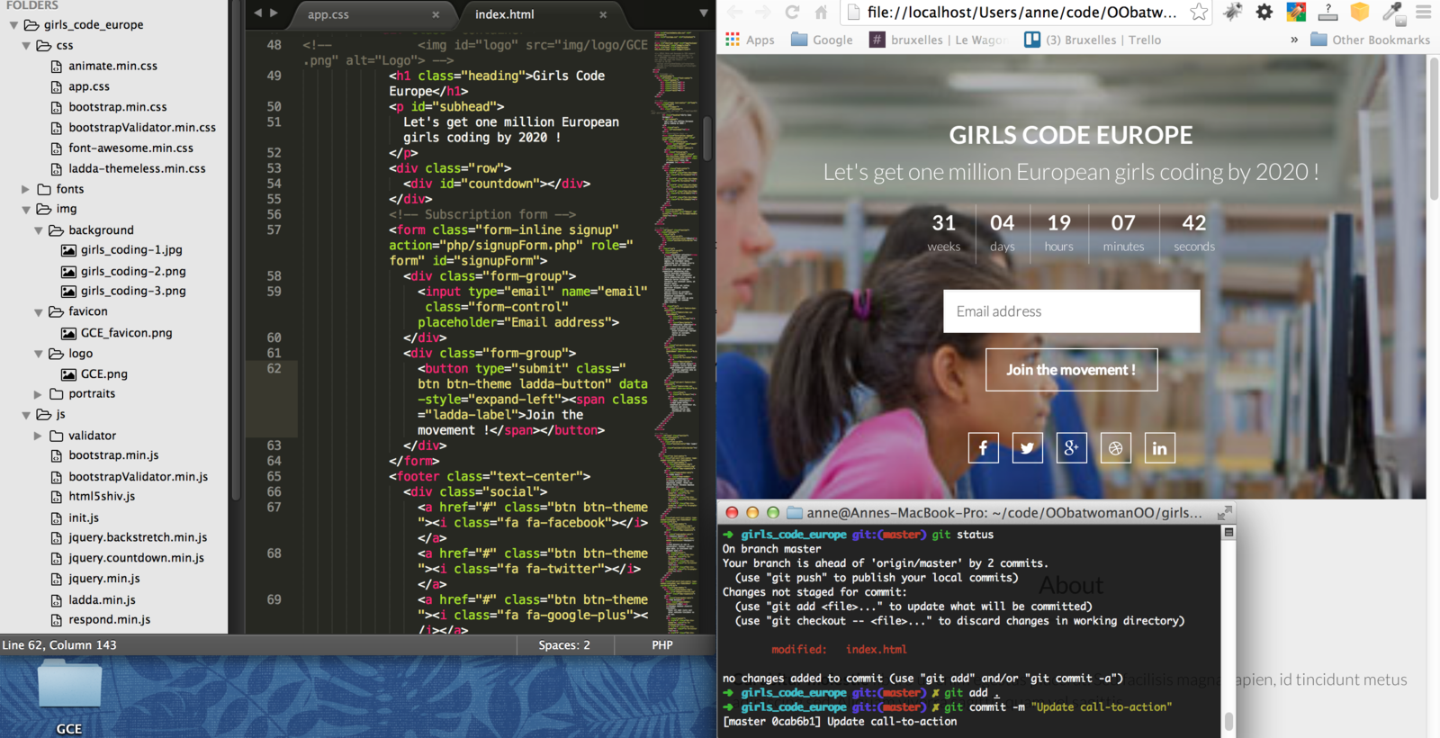The image size is (1440, 738).
Task: Click the Email address field
Action: pos(1071,311)
